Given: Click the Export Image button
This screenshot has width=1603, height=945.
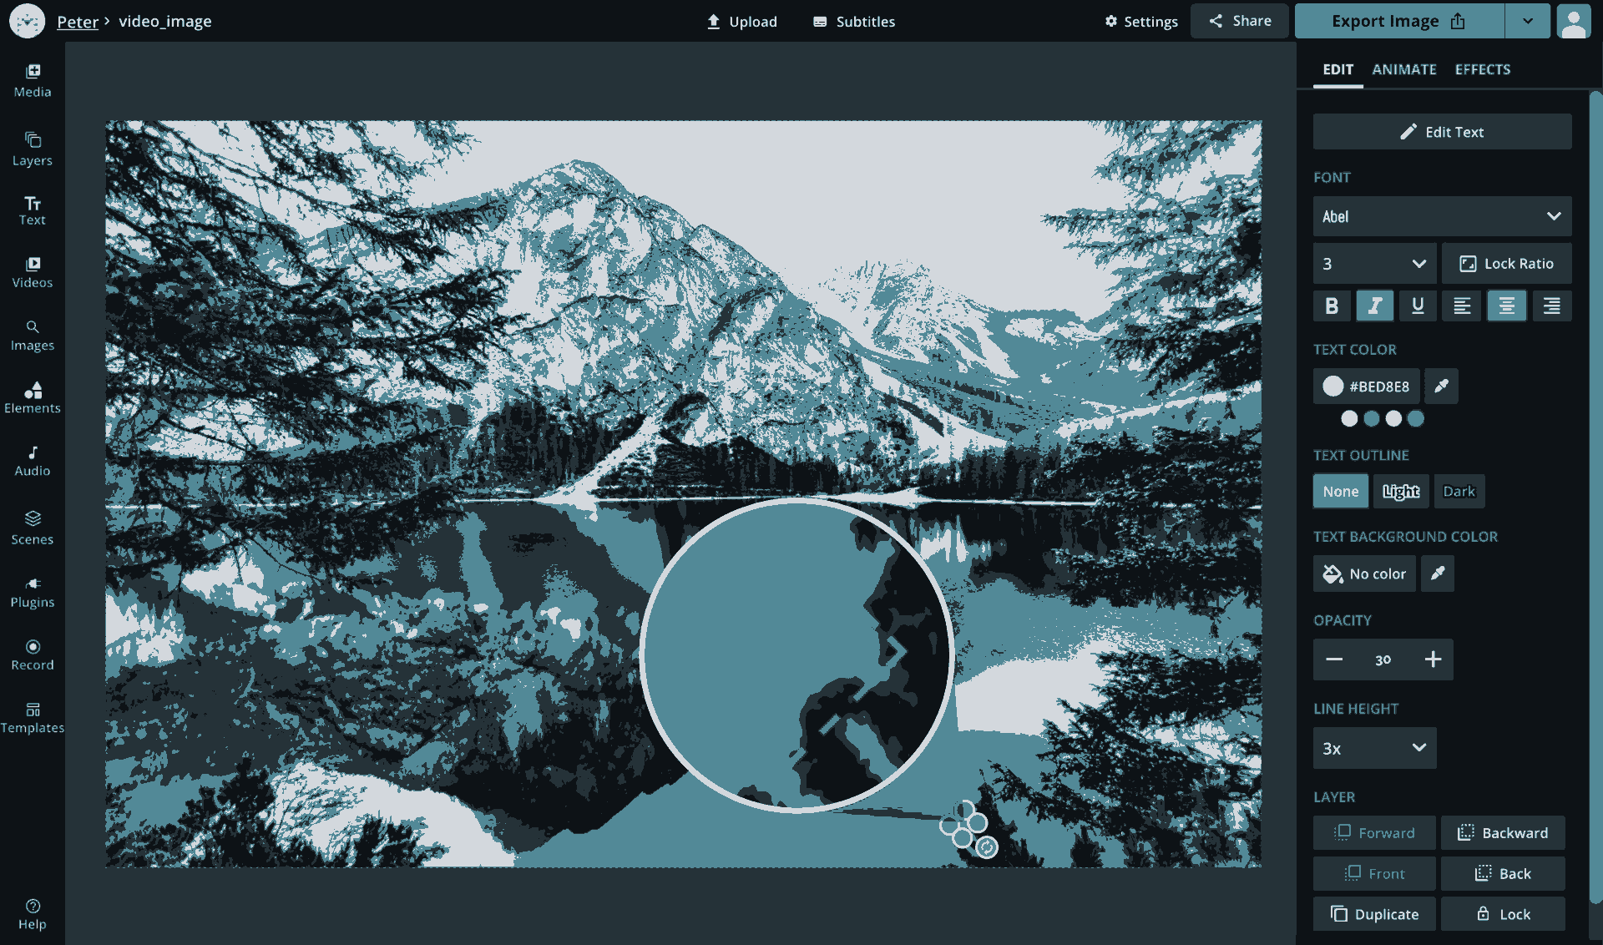Looking at the screenshot, I should tap(1399, 21).
